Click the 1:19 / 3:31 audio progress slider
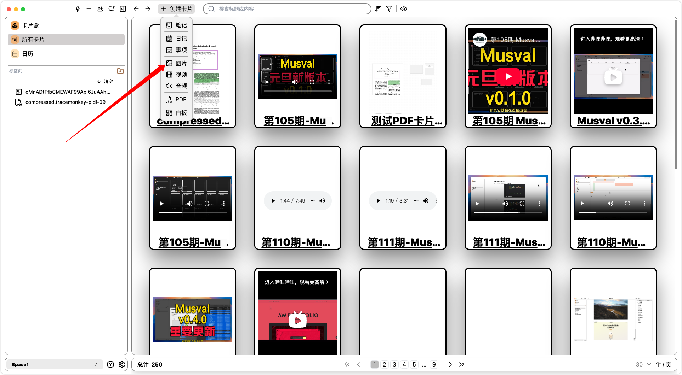Screen dimensions: 682x375 click(416, 201)
